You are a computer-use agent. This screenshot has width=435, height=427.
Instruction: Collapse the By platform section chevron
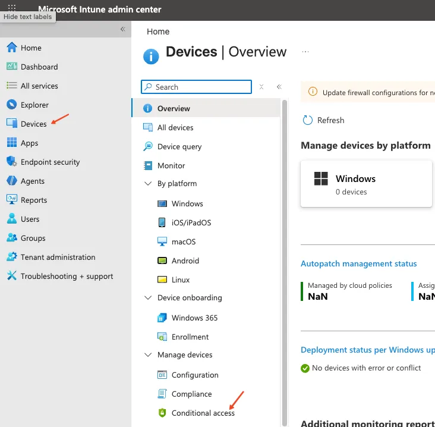tap(148, 184)
